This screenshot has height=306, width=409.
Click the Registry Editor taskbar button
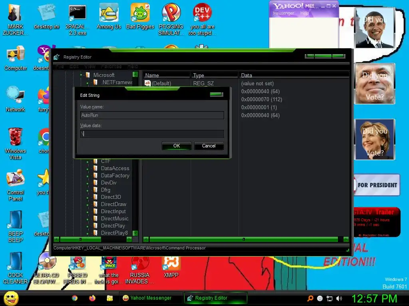coord(215,298)
